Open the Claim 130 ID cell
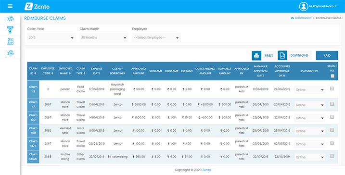Image resolution: width=345 pixels, height=175 pixels. [x=33, y=117]
